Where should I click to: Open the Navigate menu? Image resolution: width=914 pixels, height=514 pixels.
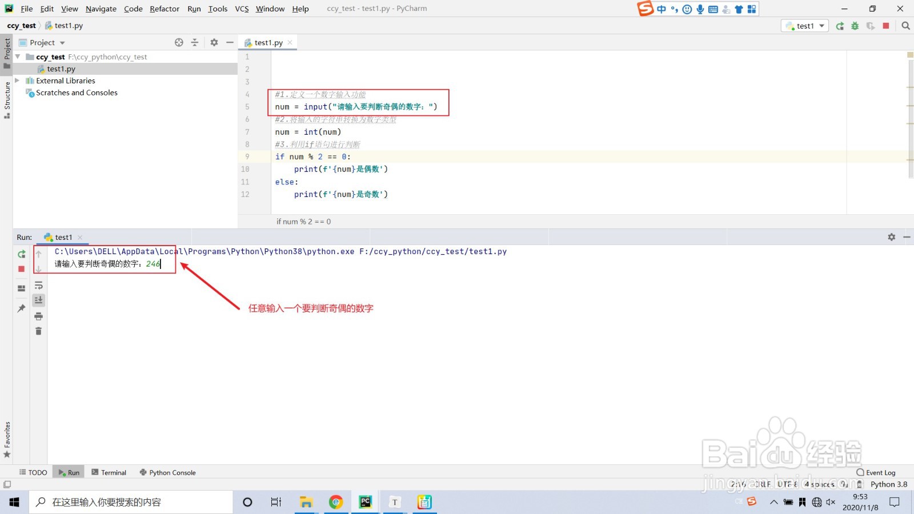click(x=101, y=9)
